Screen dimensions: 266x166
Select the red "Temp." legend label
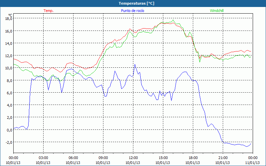tap(49, 11)
